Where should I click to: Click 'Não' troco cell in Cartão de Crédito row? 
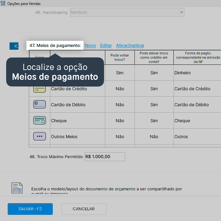[120, 89]
